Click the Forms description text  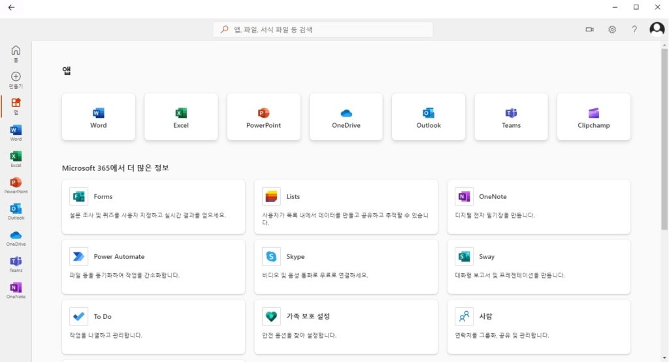(x=148, y=215)
